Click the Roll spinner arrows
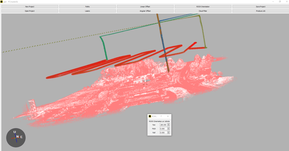This screenshot has height=151, width=289. pos(168,133)
